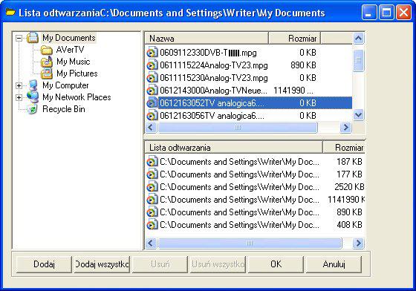Select file 0612143000Analog-TVNeue...
Image resolution: width=416 pixels, height=291 pixels.
(214, 91)
